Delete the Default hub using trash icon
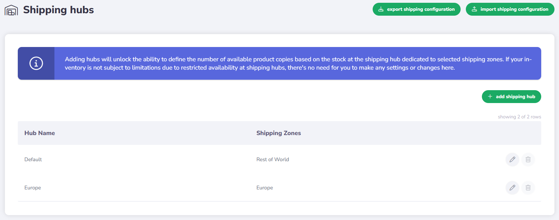The image size is (559, 220). (x=528, y=159)
